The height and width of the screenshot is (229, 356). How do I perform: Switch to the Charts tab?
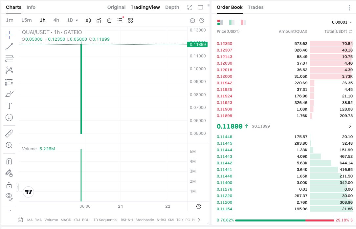coord(13,7)
